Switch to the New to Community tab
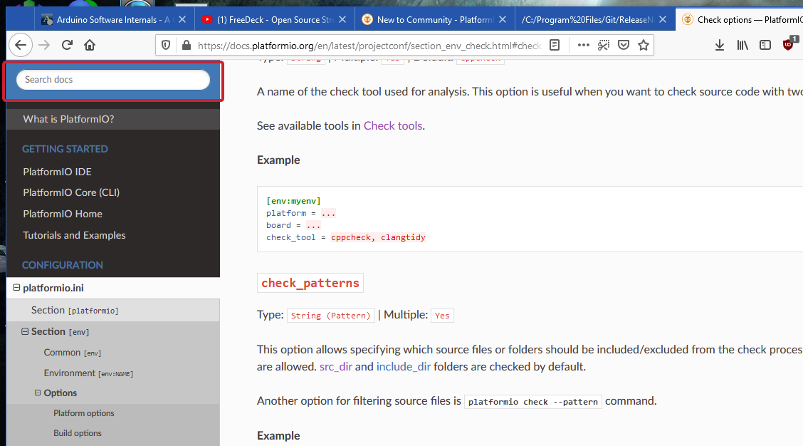Image resolution: width=803 pixels, height=446 pixels. [435, 19]
